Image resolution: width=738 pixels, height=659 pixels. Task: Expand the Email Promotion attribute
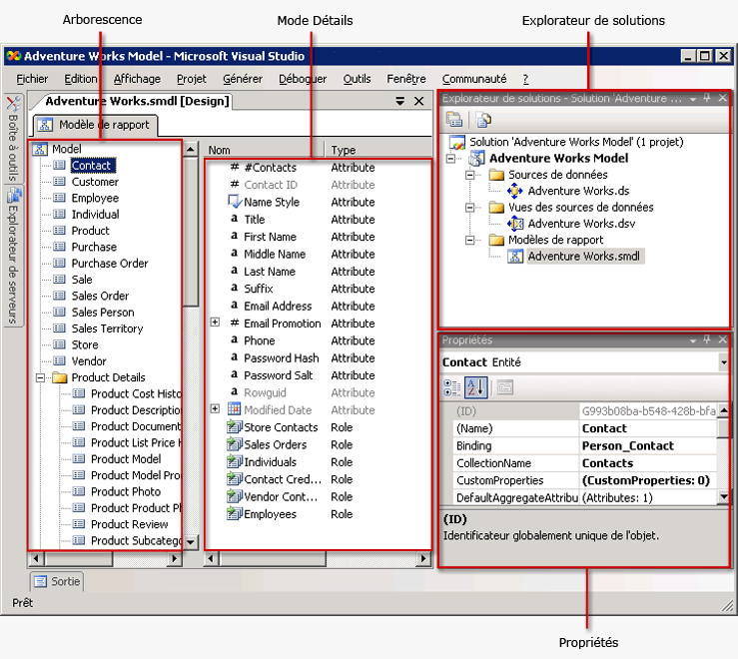[215, 323]
